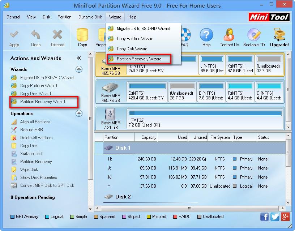Screen dimensions: 295x231
Task: Choose Migrate OS to SSD/HD Wizard menu entry
Action: [x=143, y=29]
